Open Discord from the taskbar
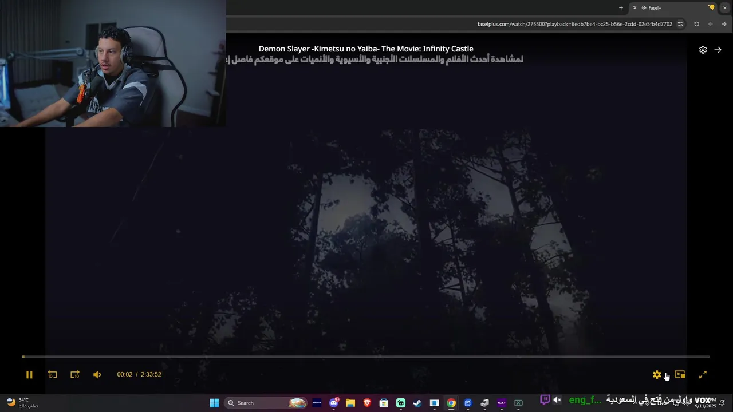The image size is (733, 412). tap(334, 403)
